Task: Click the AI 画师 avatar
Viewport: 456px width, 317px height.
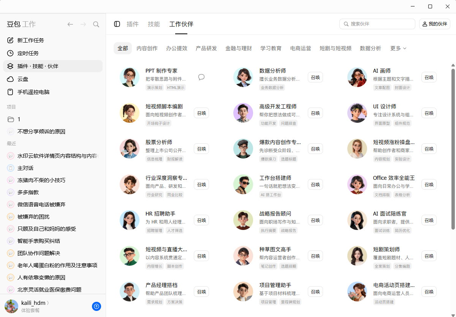Action: pyautogui.click(x=357, y=77)
